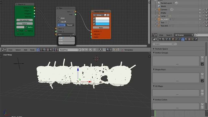
Task: Open the Render Layers properties tab
Action: (163, 39)
